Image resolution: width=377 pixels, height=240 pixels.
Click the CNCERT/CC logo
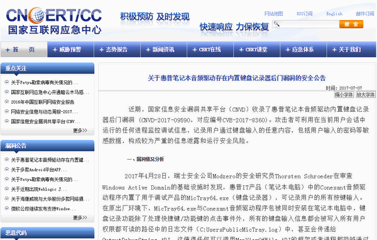click(x=54, y=21)
